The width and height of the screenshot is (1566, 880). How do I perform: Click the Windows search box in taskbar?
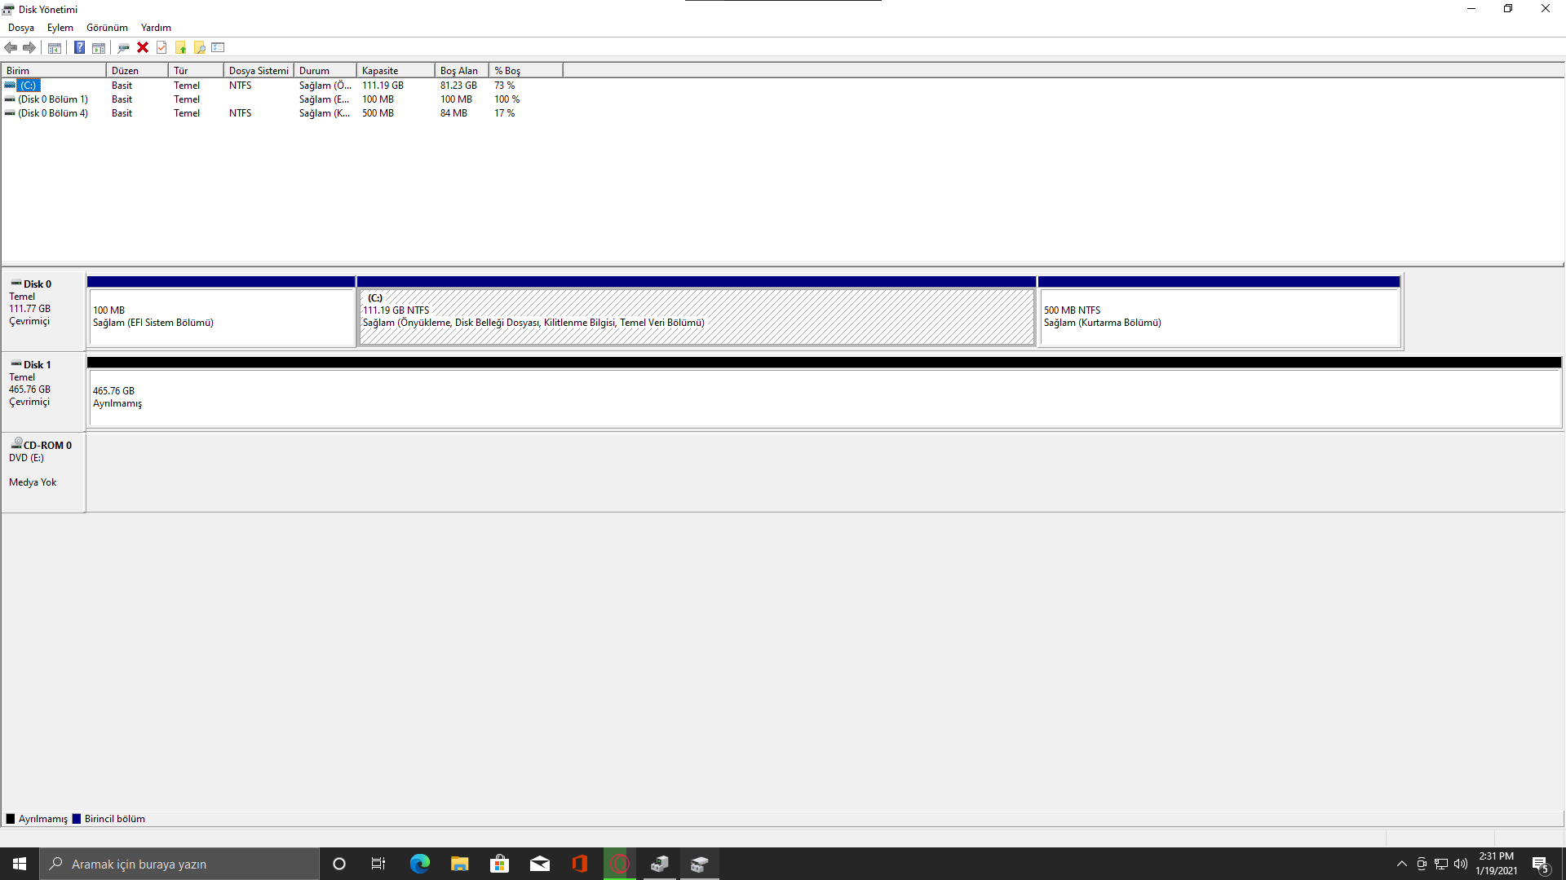179,864
